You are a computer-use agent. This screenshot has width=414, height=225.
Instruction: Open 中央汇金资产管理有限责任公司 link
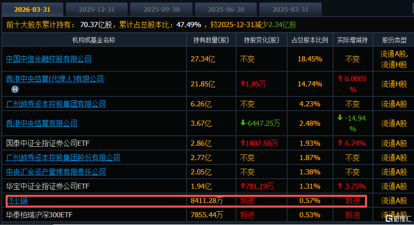point(56,172)
